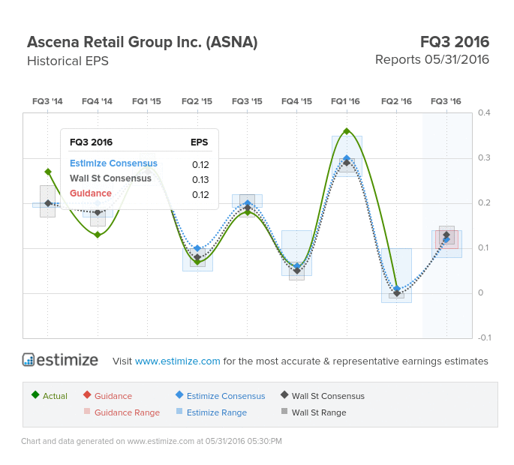Select the FQ3 '16 quarter label

(x=446, y=101)
